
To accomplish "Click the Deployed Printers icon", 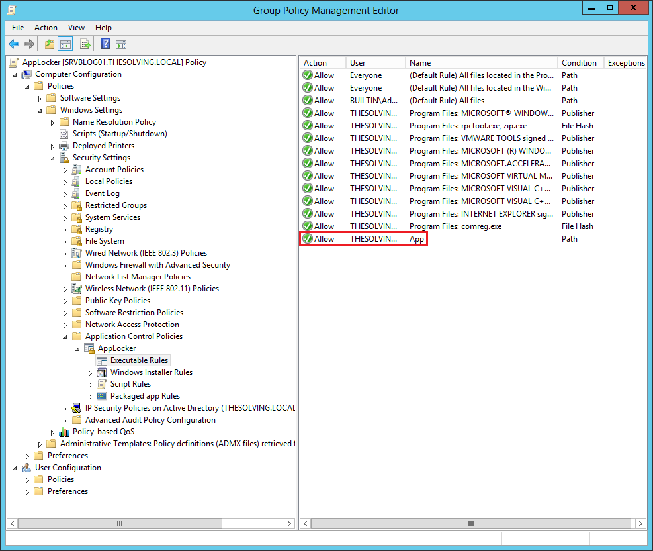I will click(x=64, y=146).
